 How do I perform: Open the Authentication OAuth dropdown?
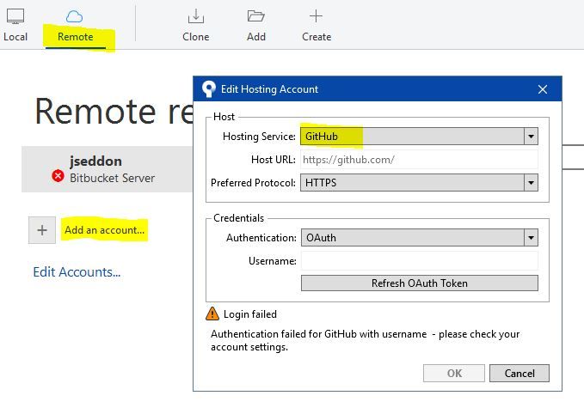tap(420, 238)
